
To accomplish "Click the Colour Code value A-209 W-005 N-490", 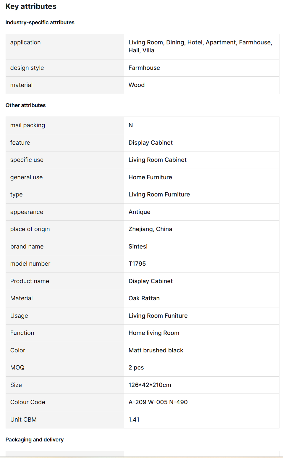I will [x=158, y=402].
